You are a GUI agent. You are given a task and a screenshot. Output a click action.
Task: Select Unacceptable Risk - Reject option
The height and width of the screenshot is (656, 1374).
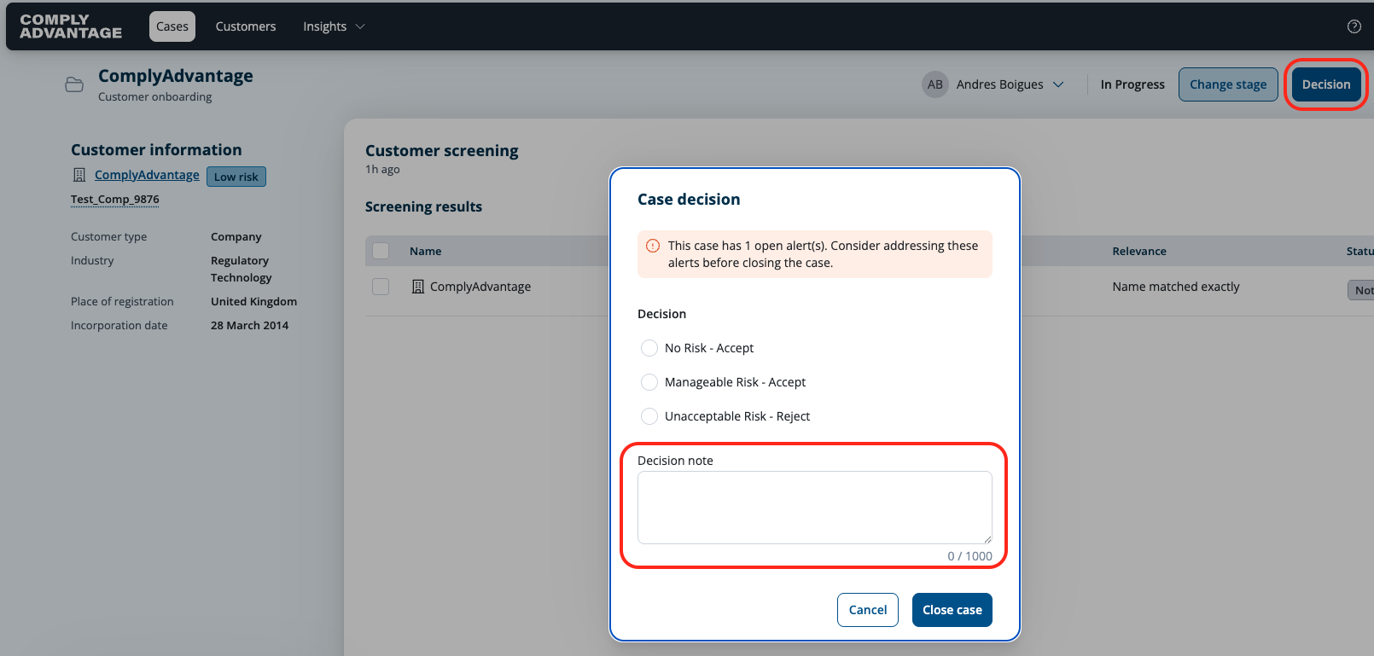649,416
